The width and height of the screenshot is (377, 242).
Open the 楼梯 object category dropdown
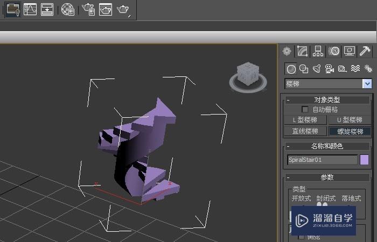click(328, 84)
